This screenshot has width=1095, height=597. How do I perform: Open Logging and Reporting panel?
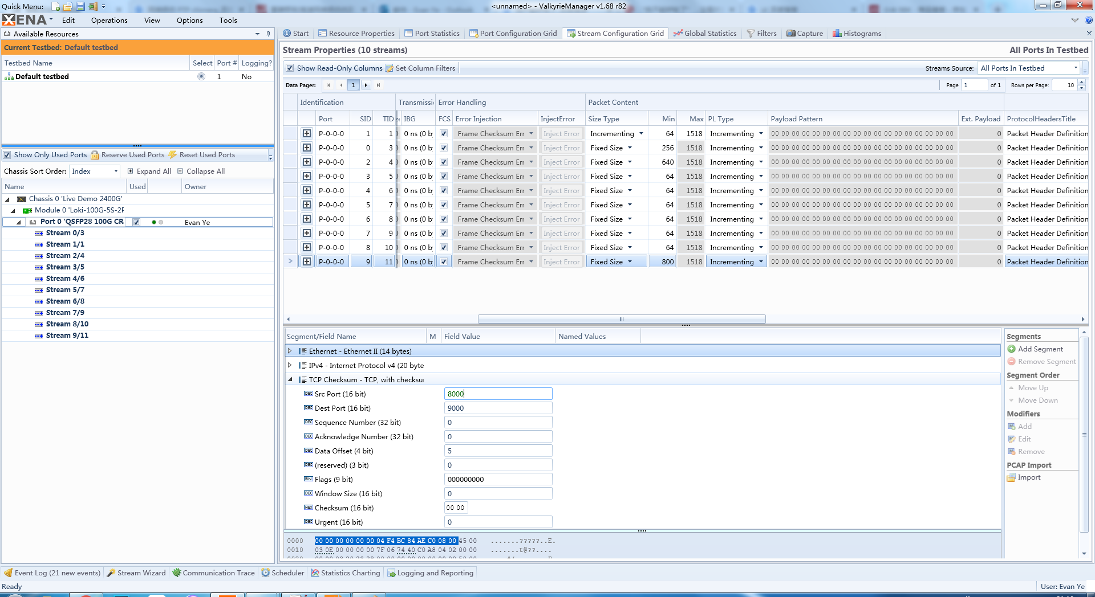click(431, 573)
